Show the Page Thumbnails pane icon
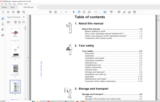This screenshot has height=102, width=160. [x=3, y=19]
